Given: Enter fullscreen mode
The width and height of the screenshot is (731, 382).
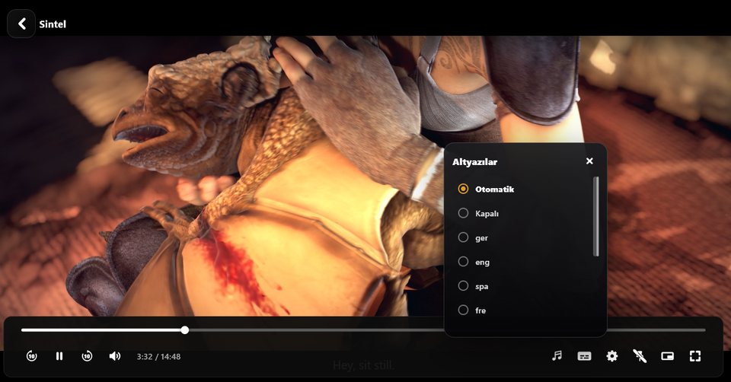Looking at the screenshot, I should [695, 356].
